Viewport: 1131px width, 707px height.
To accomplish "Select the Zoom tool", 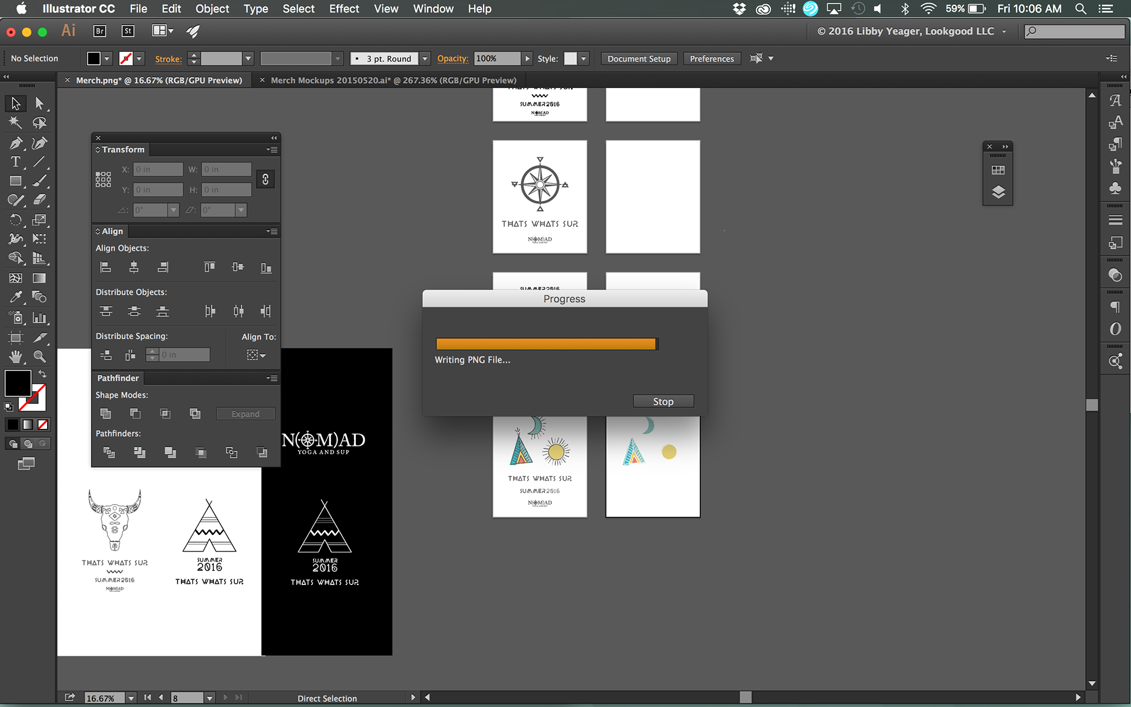I will coord(39,356).
